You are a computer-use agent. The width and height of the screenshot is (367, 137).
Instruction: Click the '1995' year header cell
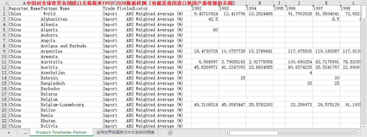(279, 8)
